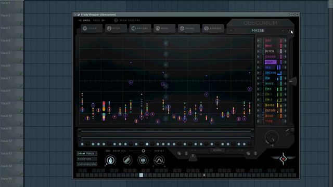Toggle the brightest lit step LED
This screenshot has height=187, width=333.
click(x=147, y=144)
